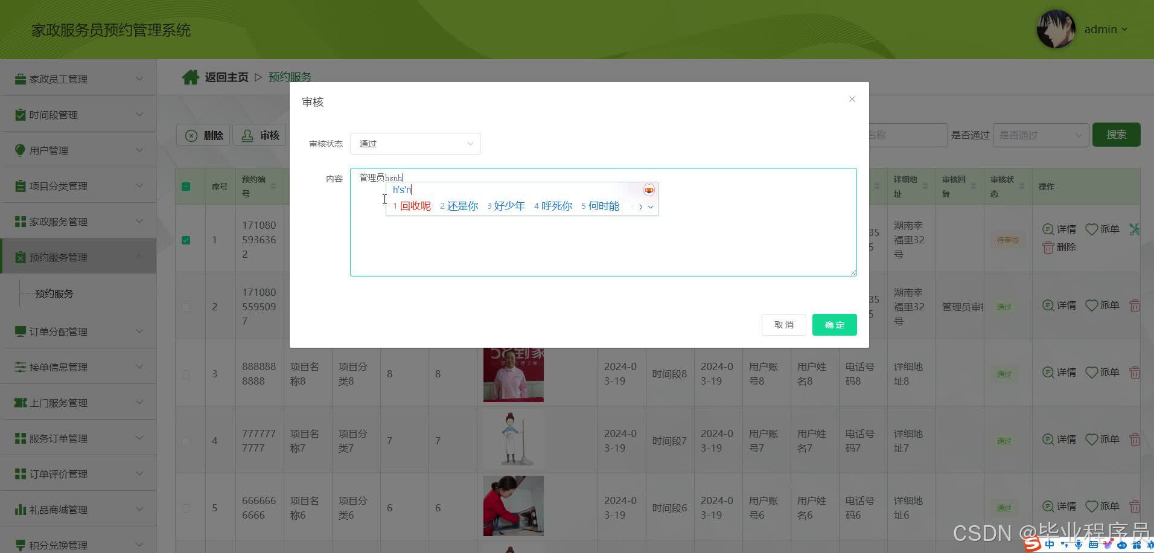Open 详情 icon for order 7777777777
Screen dimensions: 1154x553
[1048, 440]
